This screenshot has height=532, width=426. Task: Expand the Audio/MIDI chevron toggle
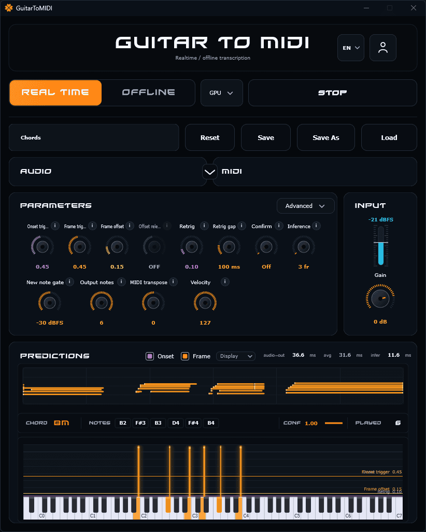point(209,172)
